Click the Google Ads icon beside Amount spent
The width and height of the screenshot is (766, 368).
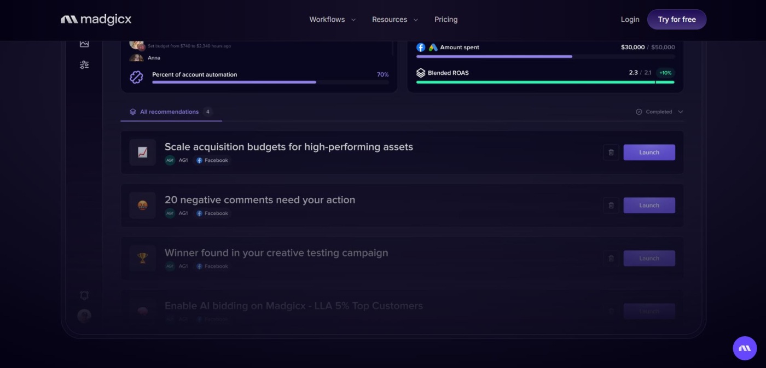(433, 48)
